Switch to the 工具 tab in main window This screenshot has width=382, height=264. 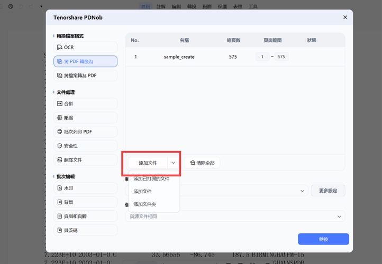[x=253, y=6]
